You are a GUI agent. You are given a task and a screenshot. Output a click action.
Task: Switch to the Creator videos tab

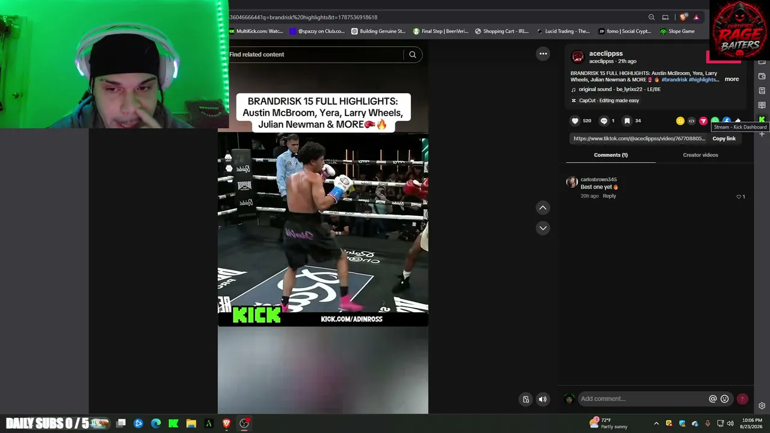click(x=700, y=155)
